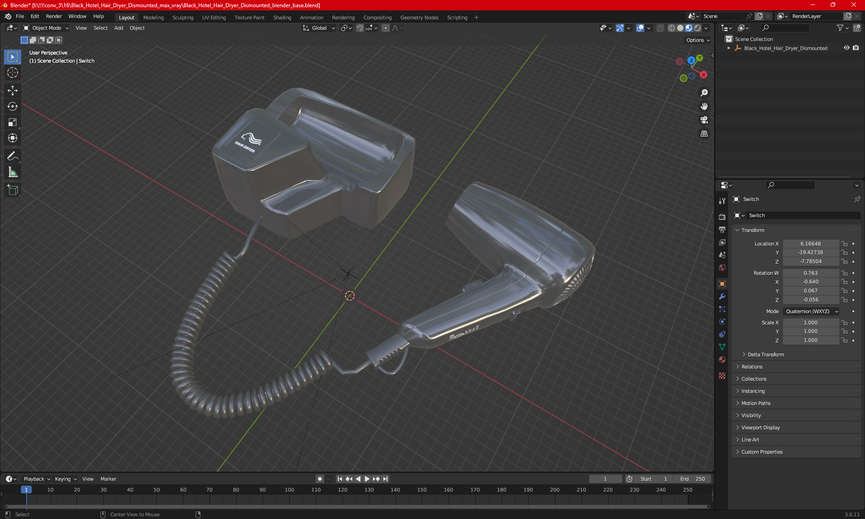Screen dimensions: 865x519
Task: Switch to the Shading workspace tab
Action: [282, 18]
